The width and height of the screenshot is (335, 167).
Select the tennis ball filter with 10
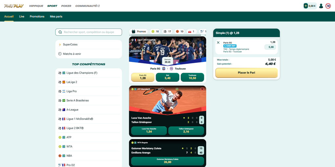click(155, 31)
